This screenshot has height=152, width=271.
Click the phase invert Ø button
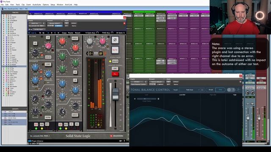115,40
